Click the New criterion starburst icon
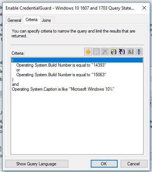This screenshot has width=152, height=172. click(88, 52)
